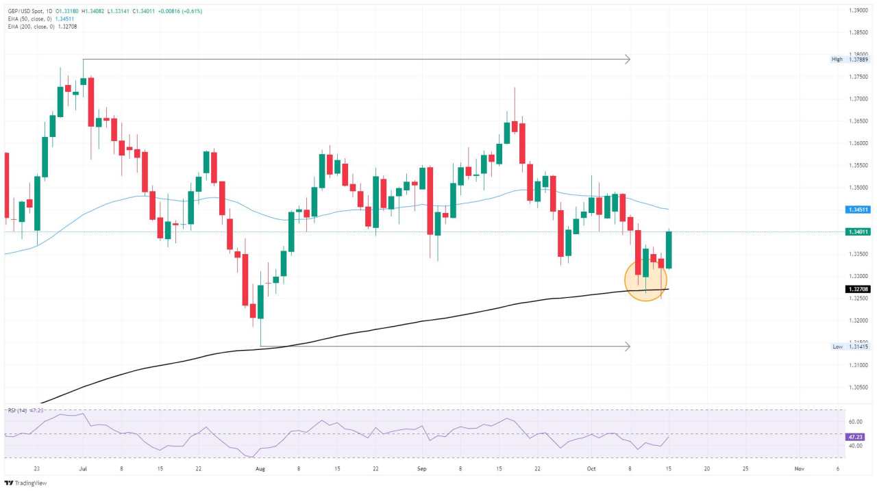
Task: Click the High 1.37889 price label
Action: [851, 60]
